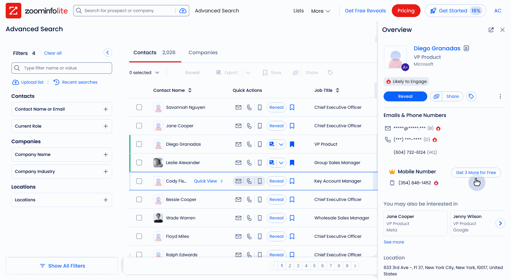This screenshot has height=280, width=511.
Task: Open the three-dot menu in Overview
Action: coord(500,96)
